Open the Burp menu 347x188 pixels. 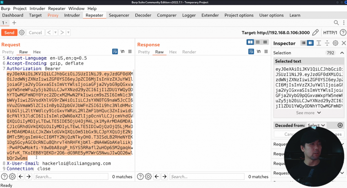point(5,8)
